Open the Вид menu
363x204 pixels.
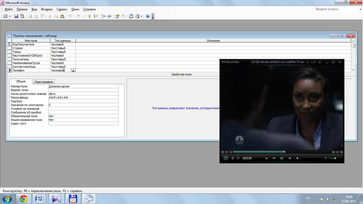[34, 9]
